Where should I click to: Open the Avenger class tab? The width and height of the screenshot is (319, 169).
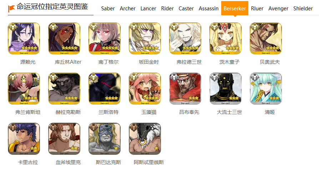[x=278, y=9]
